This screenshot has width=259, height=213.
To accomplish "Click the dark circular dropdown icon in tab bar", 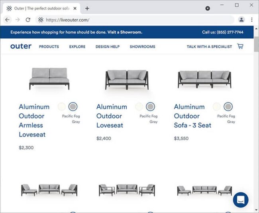I will coord(208,8).
